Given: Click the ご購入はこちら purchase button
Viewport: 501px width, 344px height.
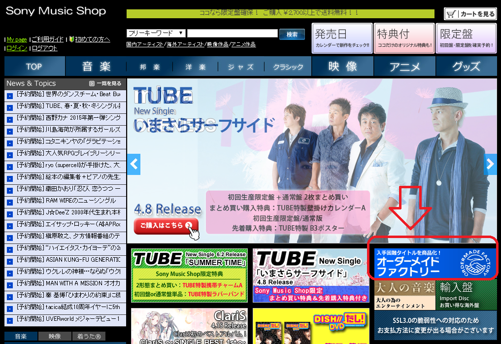Looking at the screenshot, I should click(x=166, y=226).
